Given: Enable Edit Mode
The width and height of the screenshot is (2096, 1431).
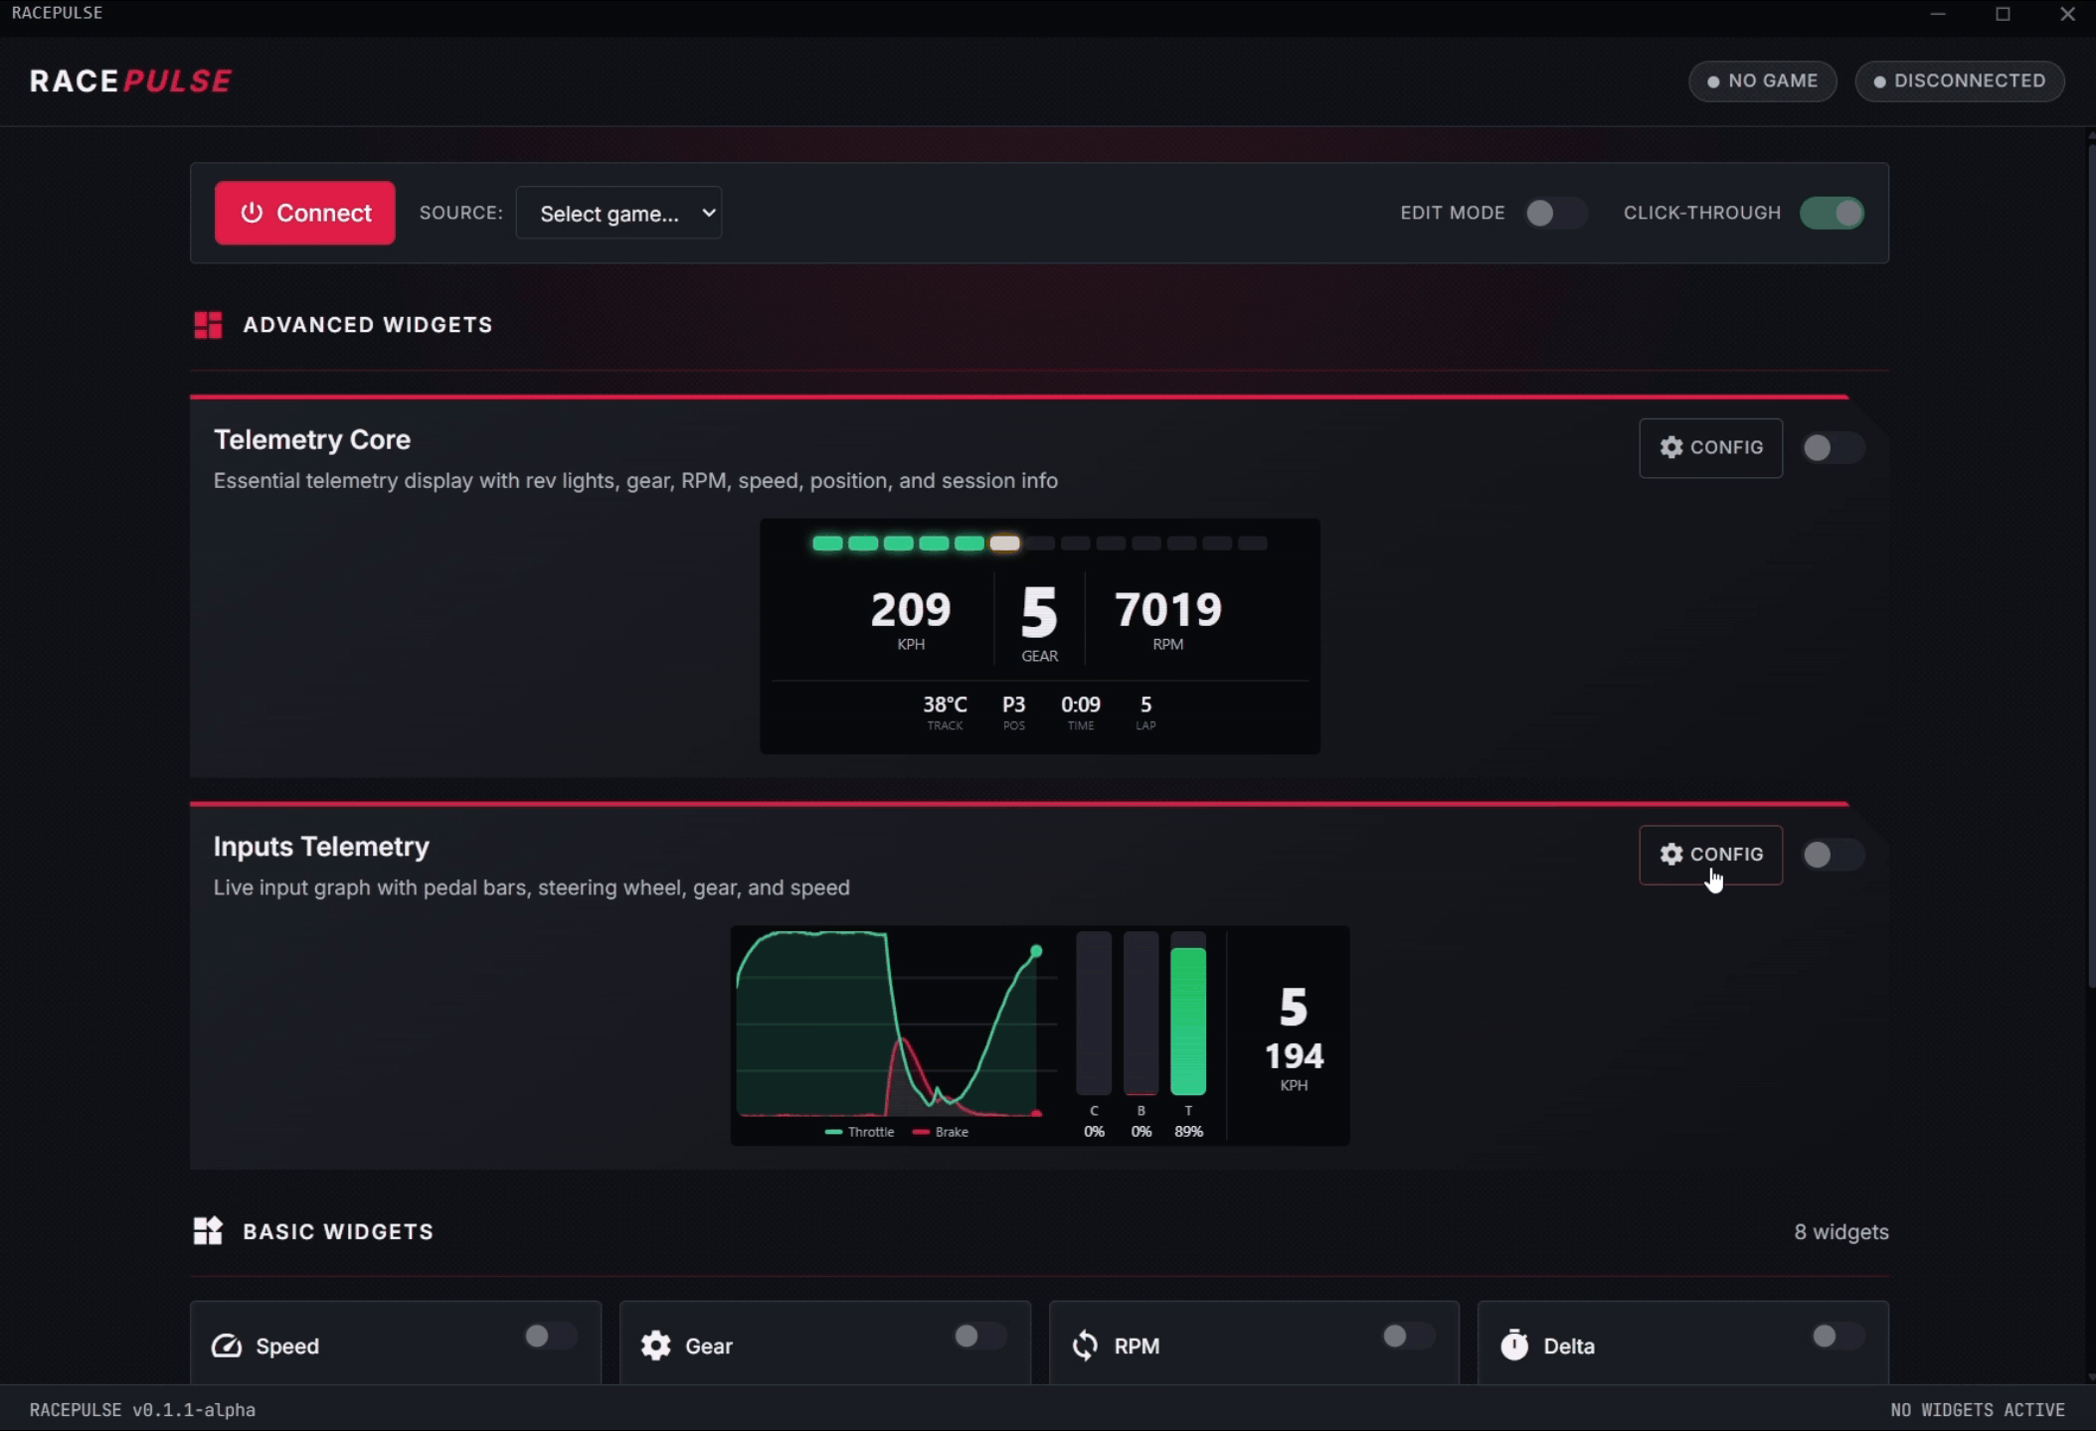Looking at the screenshot, I should 1554,213.
